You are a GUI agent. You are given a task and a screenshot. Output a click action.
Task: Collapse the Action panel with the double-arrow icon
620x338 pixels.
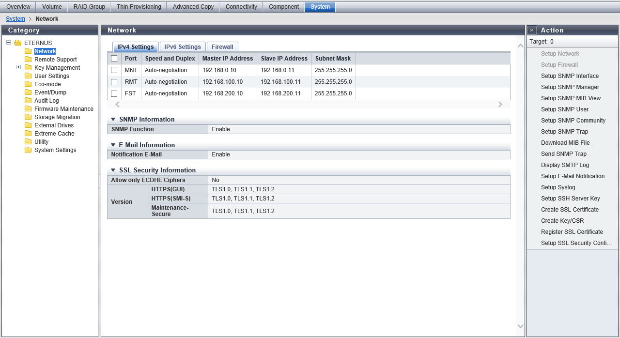(x=532, y=30)
